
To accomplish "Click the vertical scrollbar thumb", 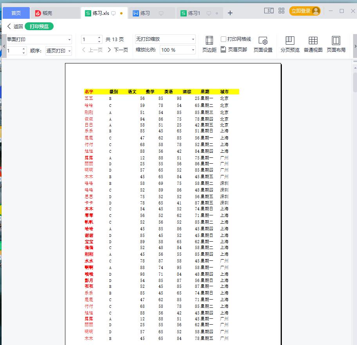I will [355, 82].
